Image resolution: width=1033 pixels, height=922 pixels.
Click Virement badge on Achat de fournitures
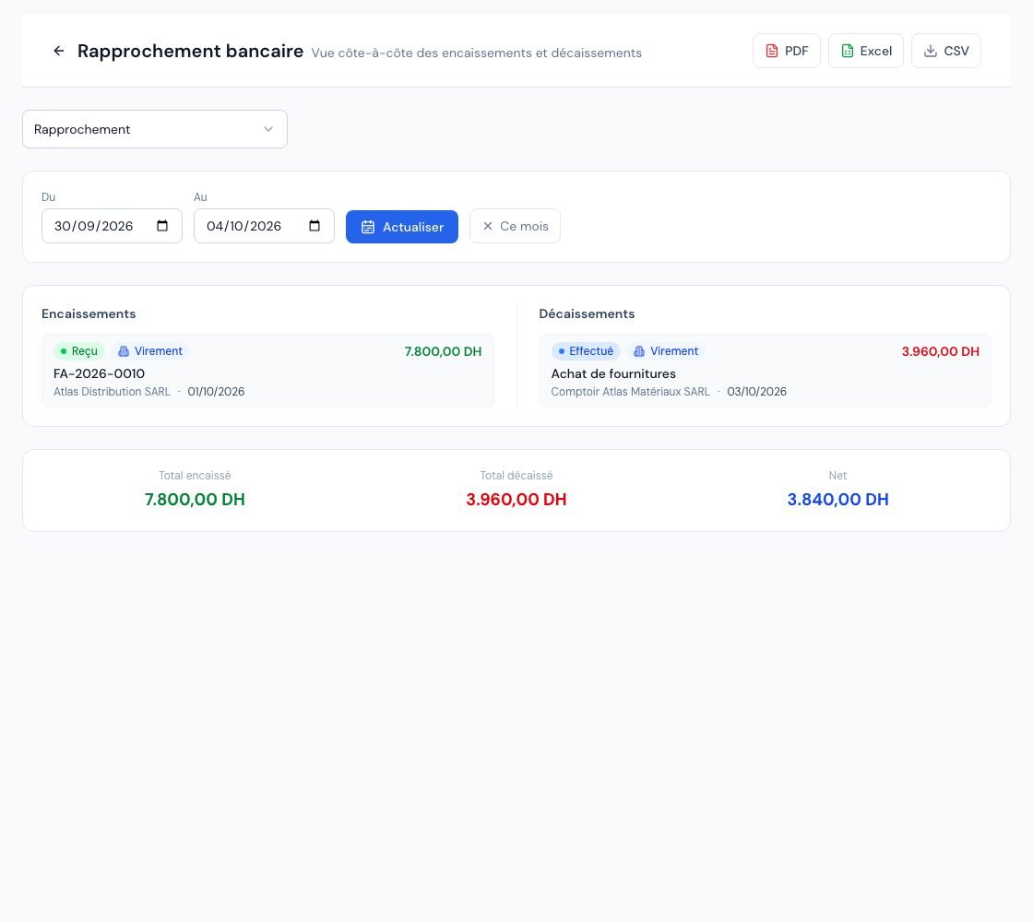click(666, 351)
